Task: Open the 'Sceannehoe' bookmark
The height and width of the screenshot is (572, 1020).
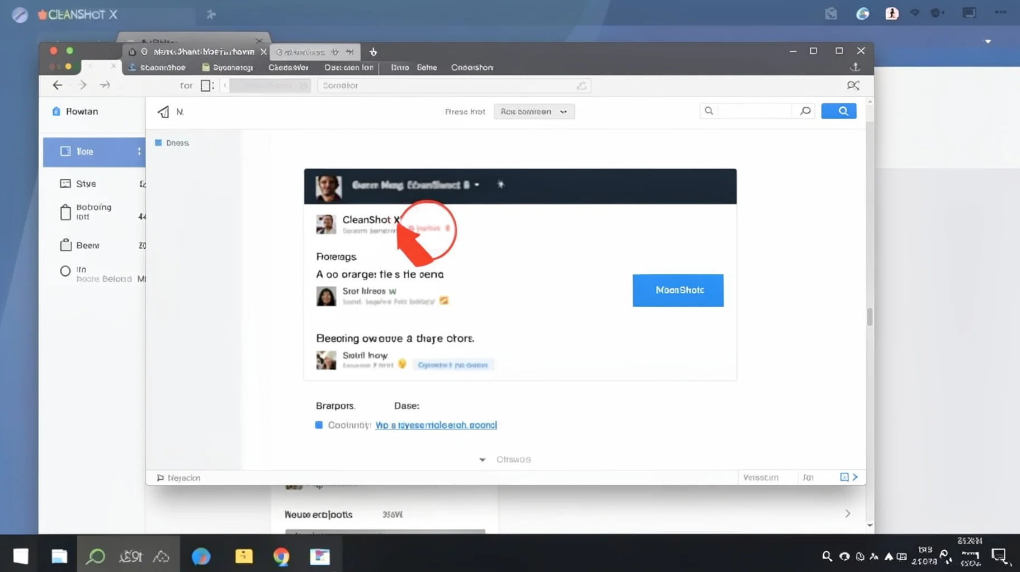Action: click(157, 68)
